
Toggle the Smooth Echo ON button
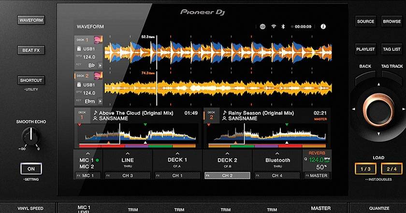[x=31, y=169]
